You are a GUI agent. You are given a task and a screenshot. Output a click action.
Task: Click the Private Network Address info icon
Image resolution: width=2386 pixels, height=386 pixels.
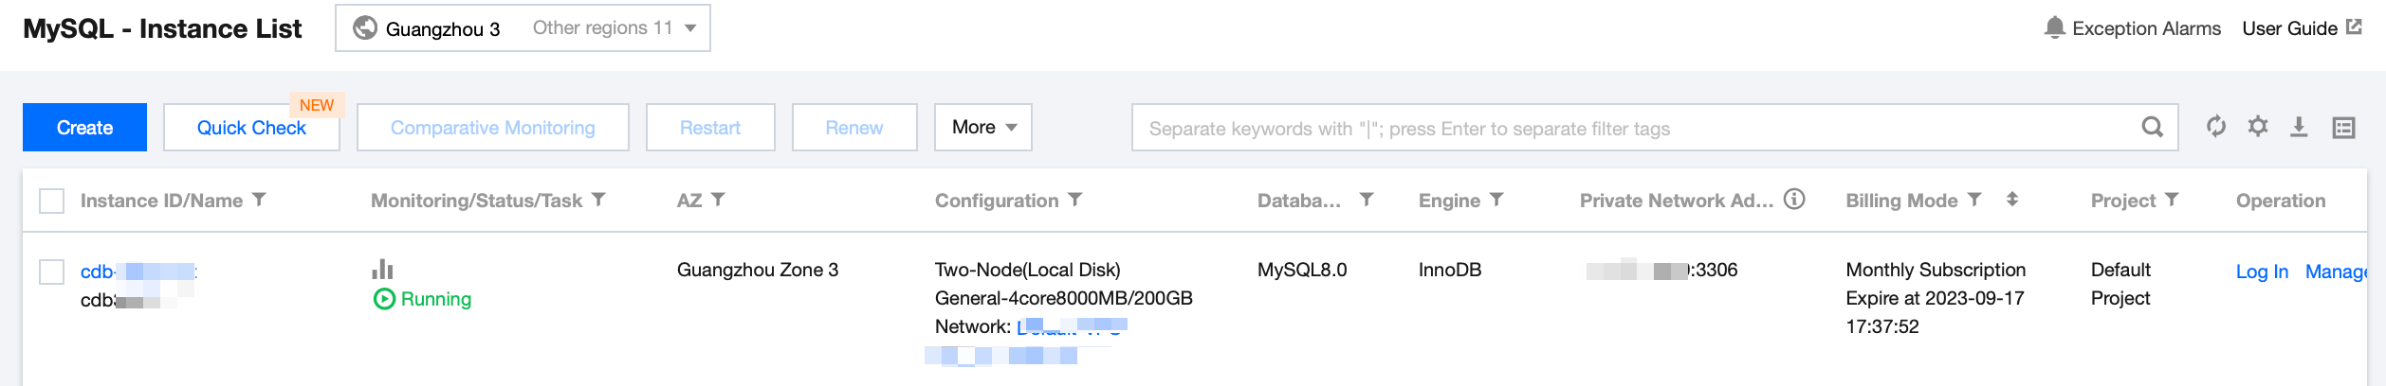point(1794,200)
